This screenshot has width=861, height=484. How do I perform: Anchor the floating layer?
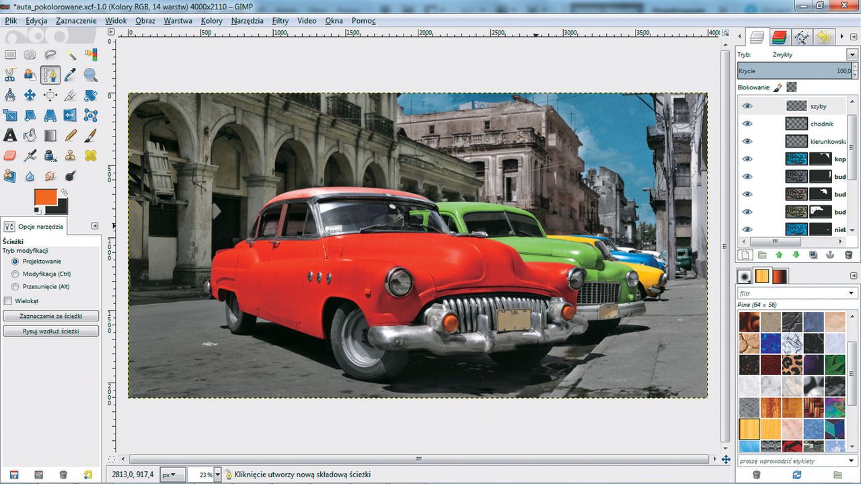(x=831, y=255)
